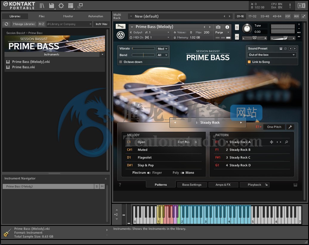This screenshot has width=309, height=245.
Task: Solo Prime Bass in Instrument Navigator
Action: pyautogui.click(x=97, y=186)
